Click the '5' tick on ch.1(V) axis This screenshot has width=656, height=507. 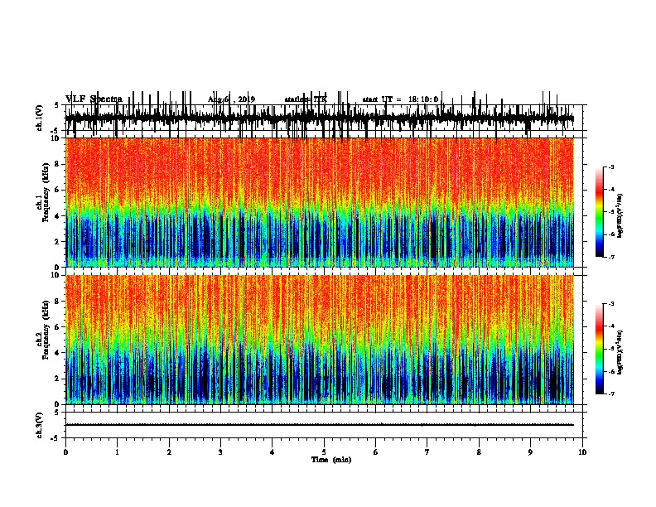57,105
